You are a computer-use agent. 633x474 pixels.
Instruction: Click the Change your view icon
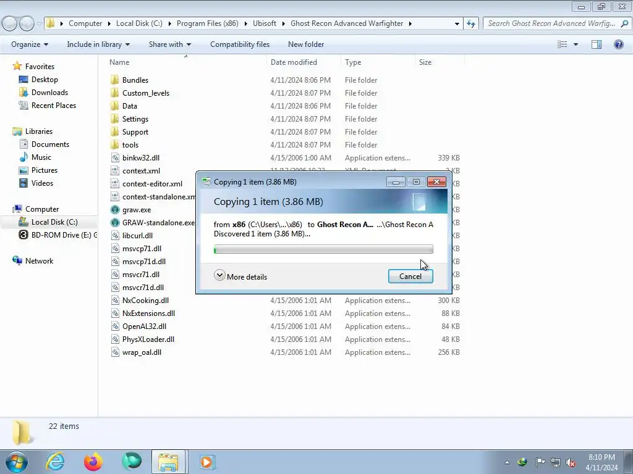pyautogui.click(x=563, y=44)
